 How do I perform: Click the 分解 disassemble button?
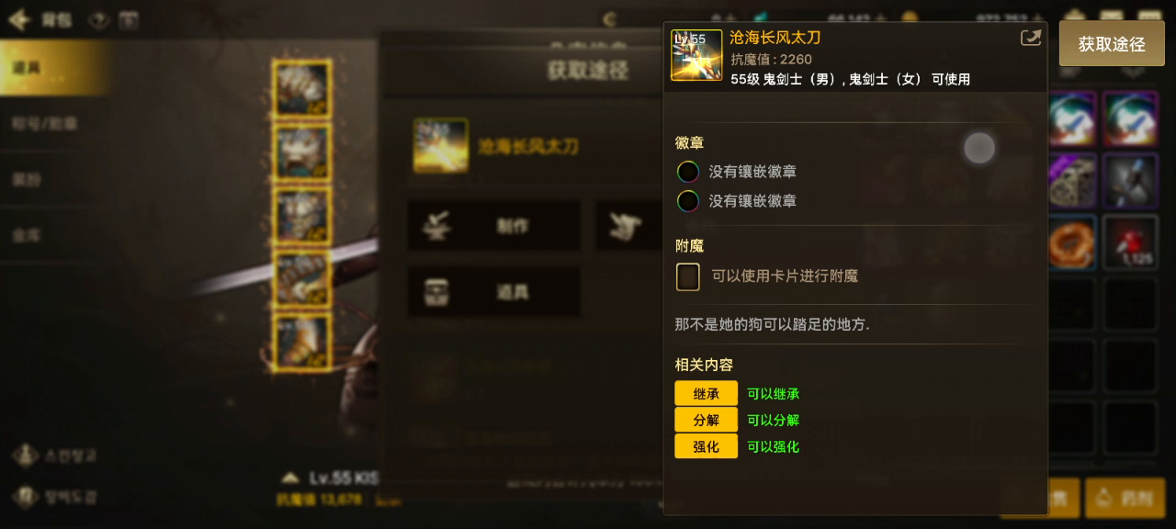pyautogui.click(x=706, y=420)
